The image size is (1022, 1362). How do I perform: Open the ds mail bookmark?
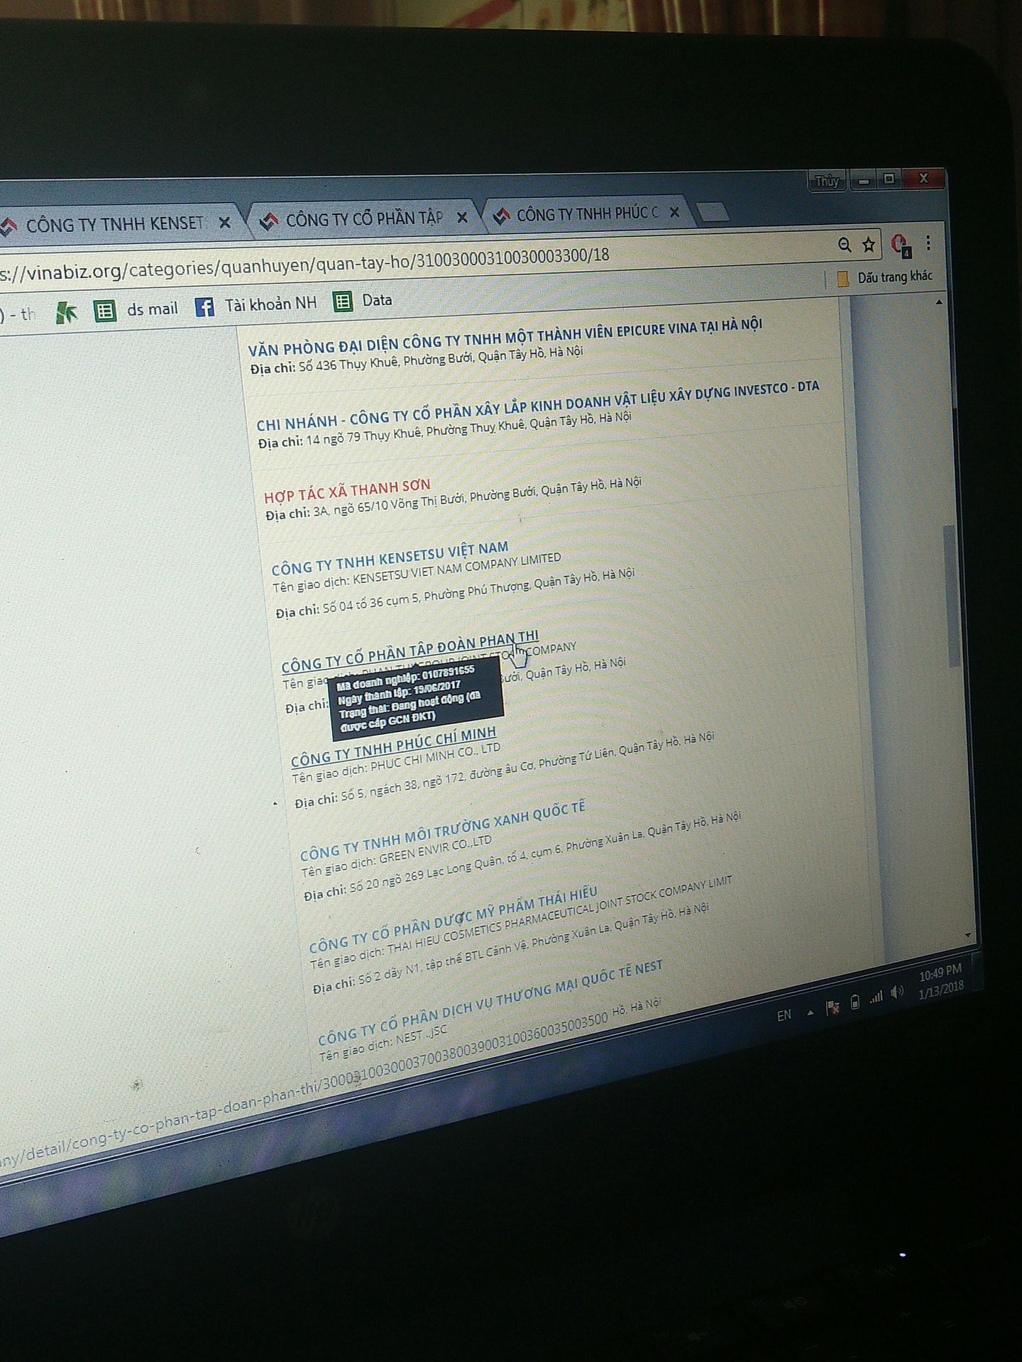[x=137, y=310]
